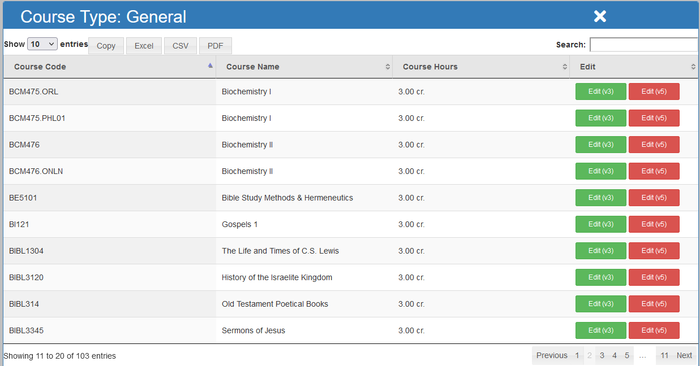Close the Course Type General dialog
The image size is (700, 366).
coord(600,16)
